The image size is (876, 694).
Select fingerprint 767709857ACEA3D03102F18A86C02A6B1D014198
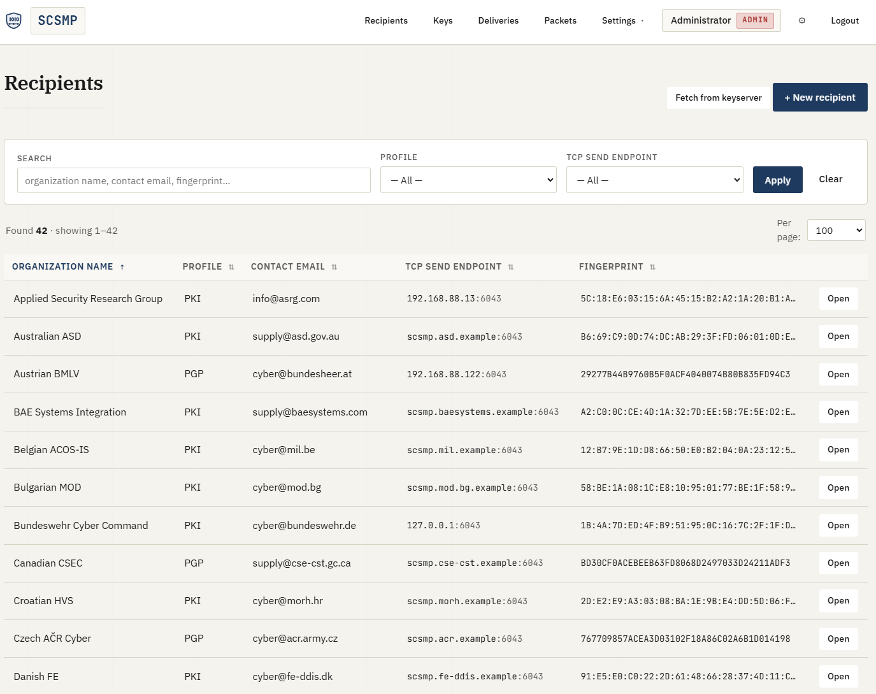coord(686,639)
